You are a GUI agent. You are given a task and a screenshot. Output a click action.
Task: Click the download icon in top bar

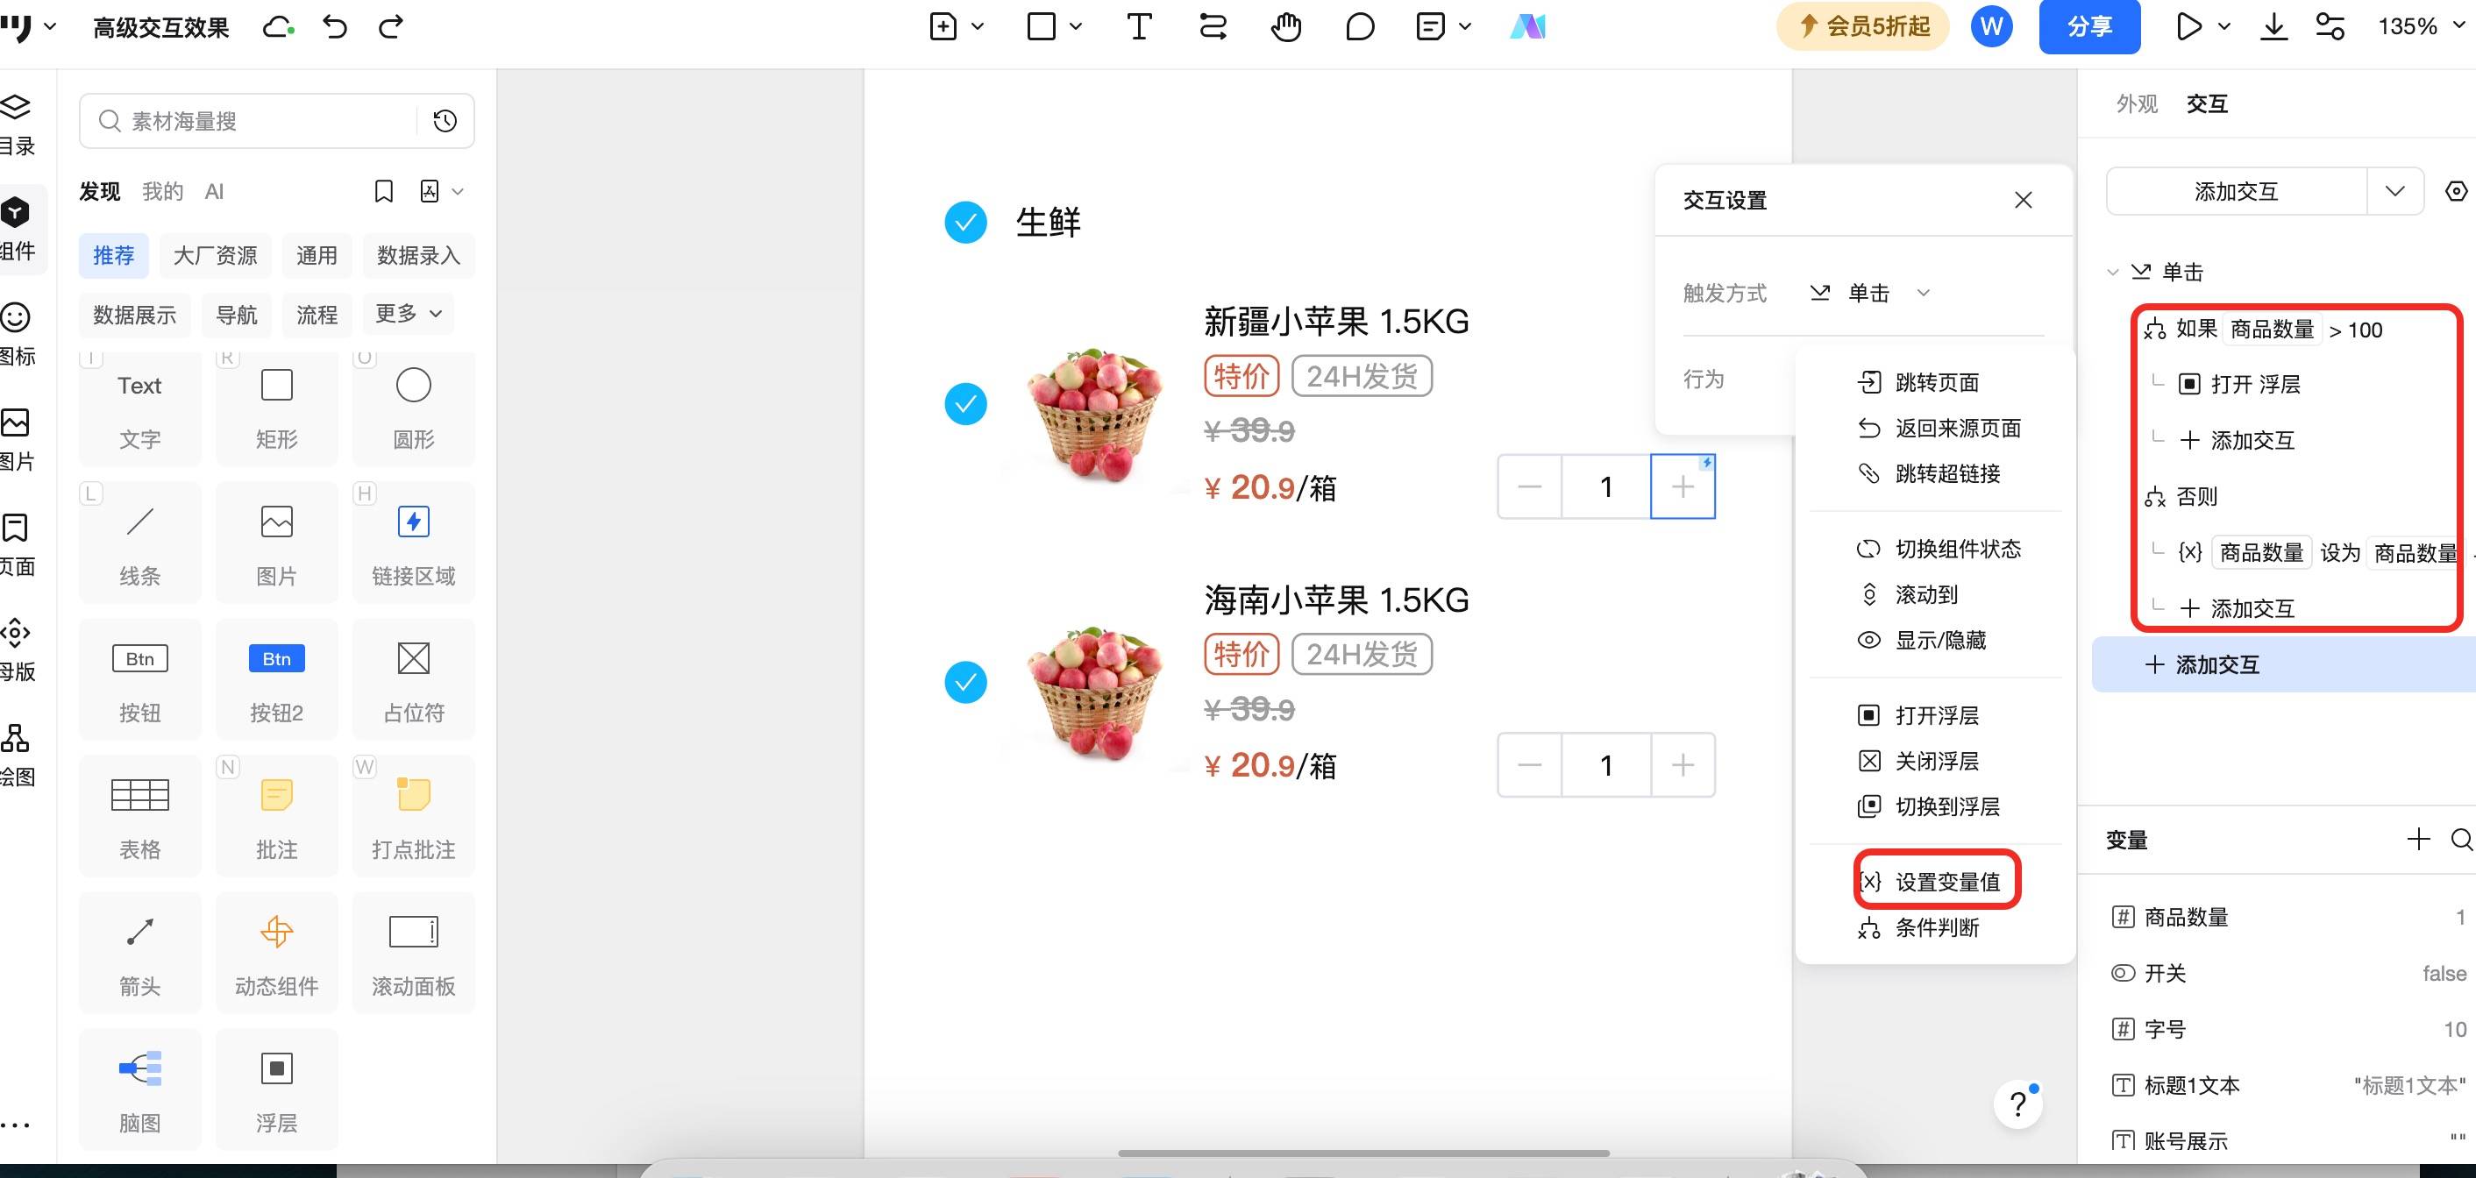[x=2273, y=27]
